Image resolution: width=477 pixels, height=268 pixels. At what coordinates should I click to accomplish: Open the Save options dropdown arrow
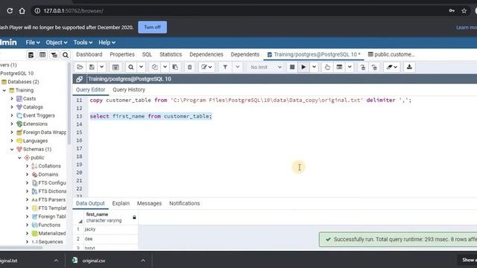click(x=101, y=67)
